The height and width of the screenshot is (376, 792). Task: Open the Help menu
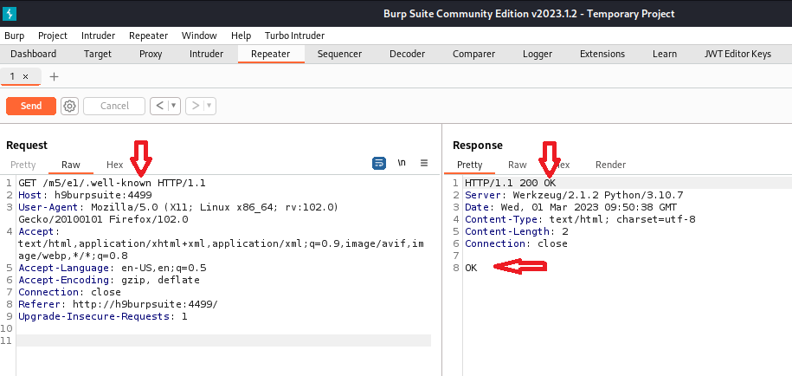(241, 36)
